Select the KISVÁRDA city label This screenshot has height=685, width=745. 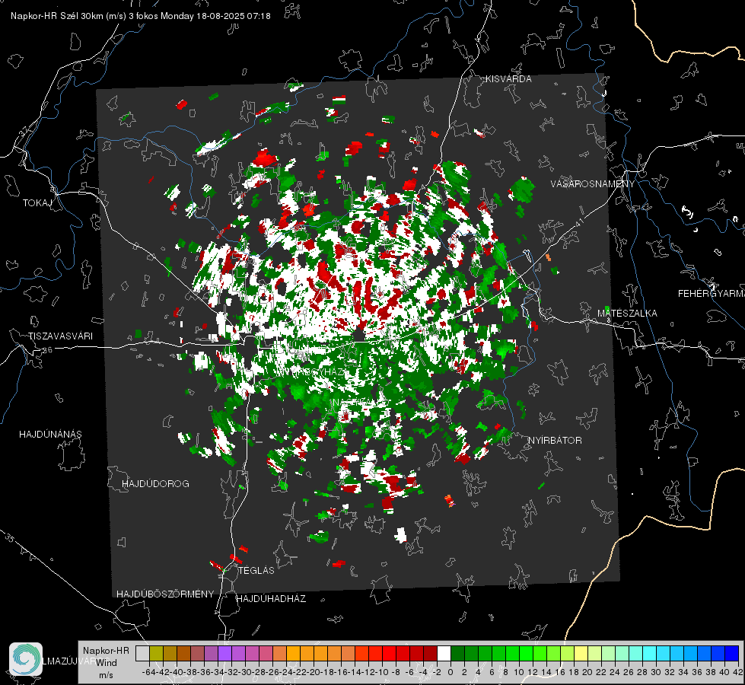click(x=508, y=79)
